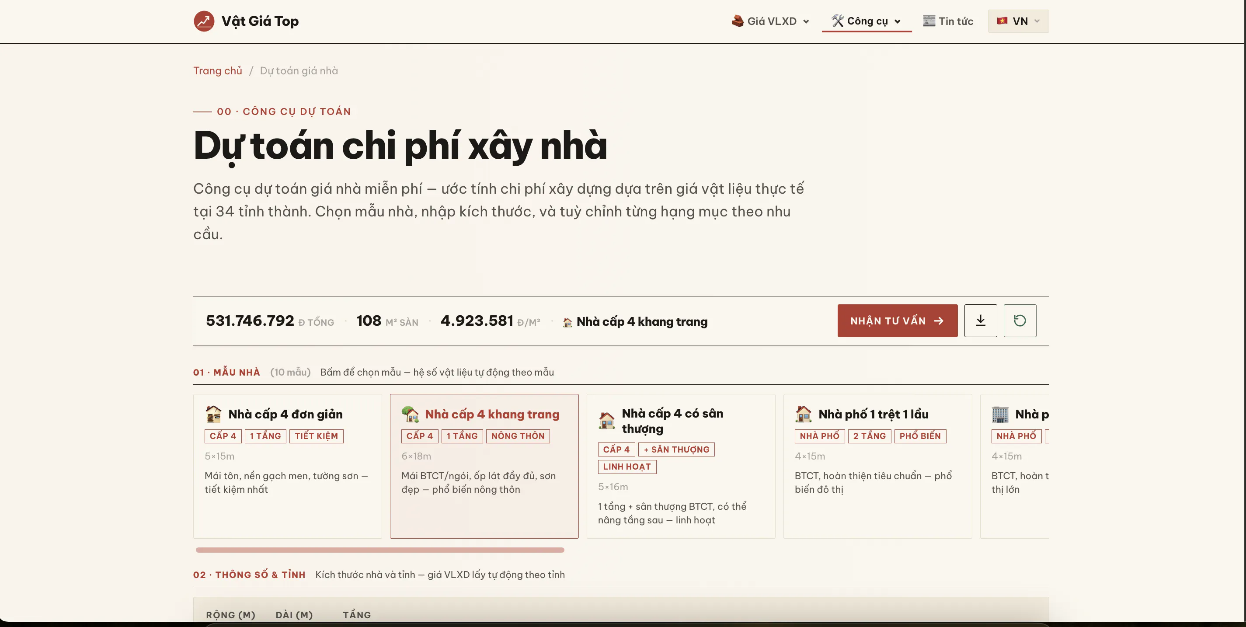Select the Nhà cấp 4 đơn giản template
This screenshot has height=627, width=1246.
click(287, 466)
